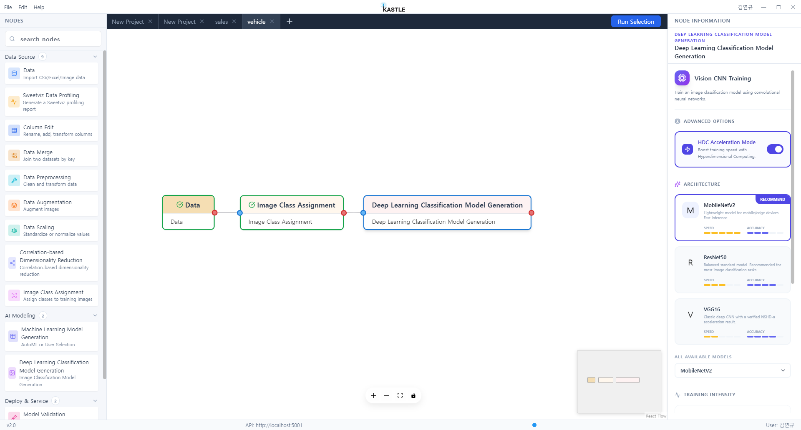Viewport: 801px width, 430px height.
Task: Add a new project tab
Action: pos(290,21)
